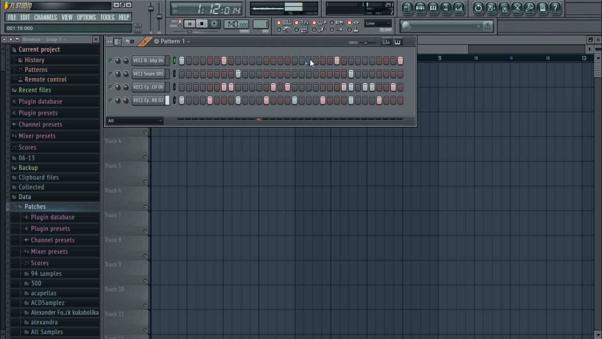Pause playback with the pause button
The width and height of the screenshot is (602, 339).
(190, 24)
